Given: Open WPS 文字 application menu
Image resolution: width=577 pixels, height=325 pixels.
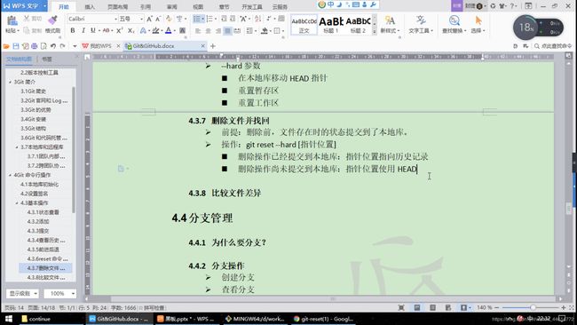Looking at the screenshot, I should click(24, 6).
